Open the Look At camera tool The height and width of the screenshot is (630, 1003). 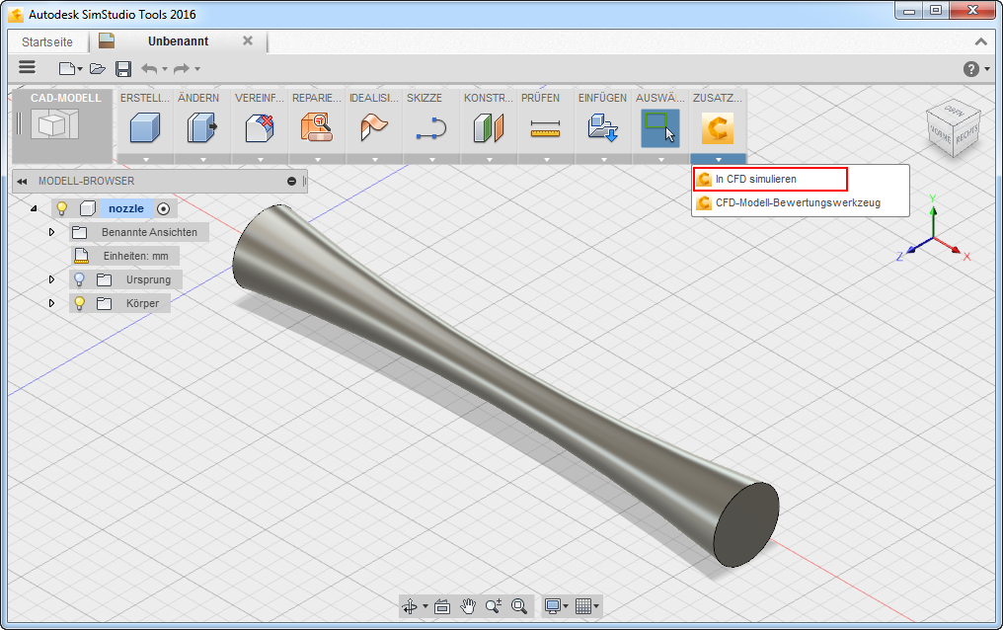tap(442, 606)
